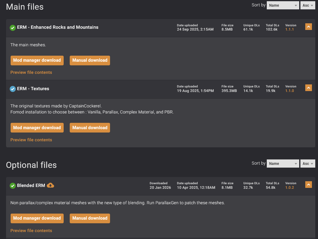Click the 19 Aug 2025, 1:54PM upload date
The height and width of the screenshot is (239, 318).
click(x=195, y=91)
